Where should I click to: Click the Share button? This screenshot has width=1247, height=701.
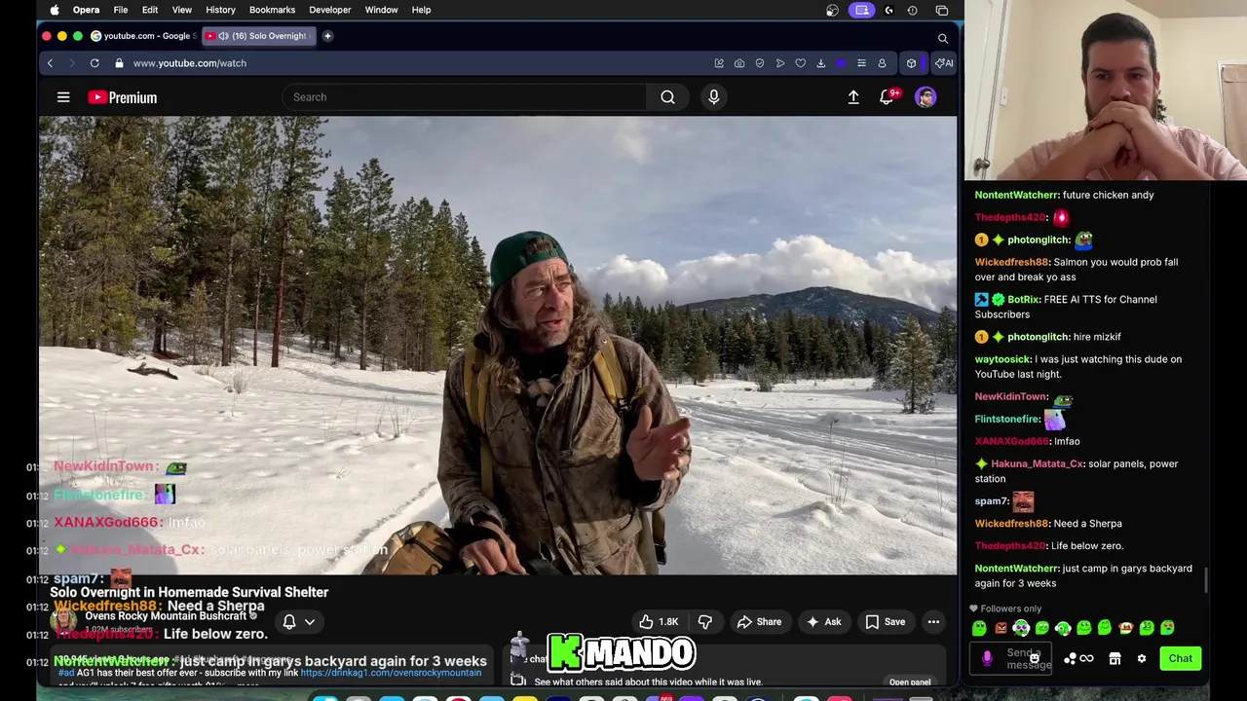point(759,622)
